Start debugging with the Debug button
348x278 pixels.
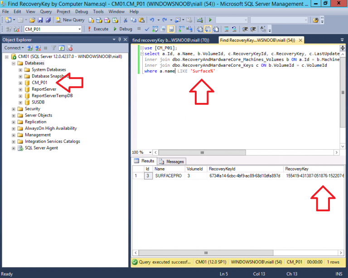122,29
